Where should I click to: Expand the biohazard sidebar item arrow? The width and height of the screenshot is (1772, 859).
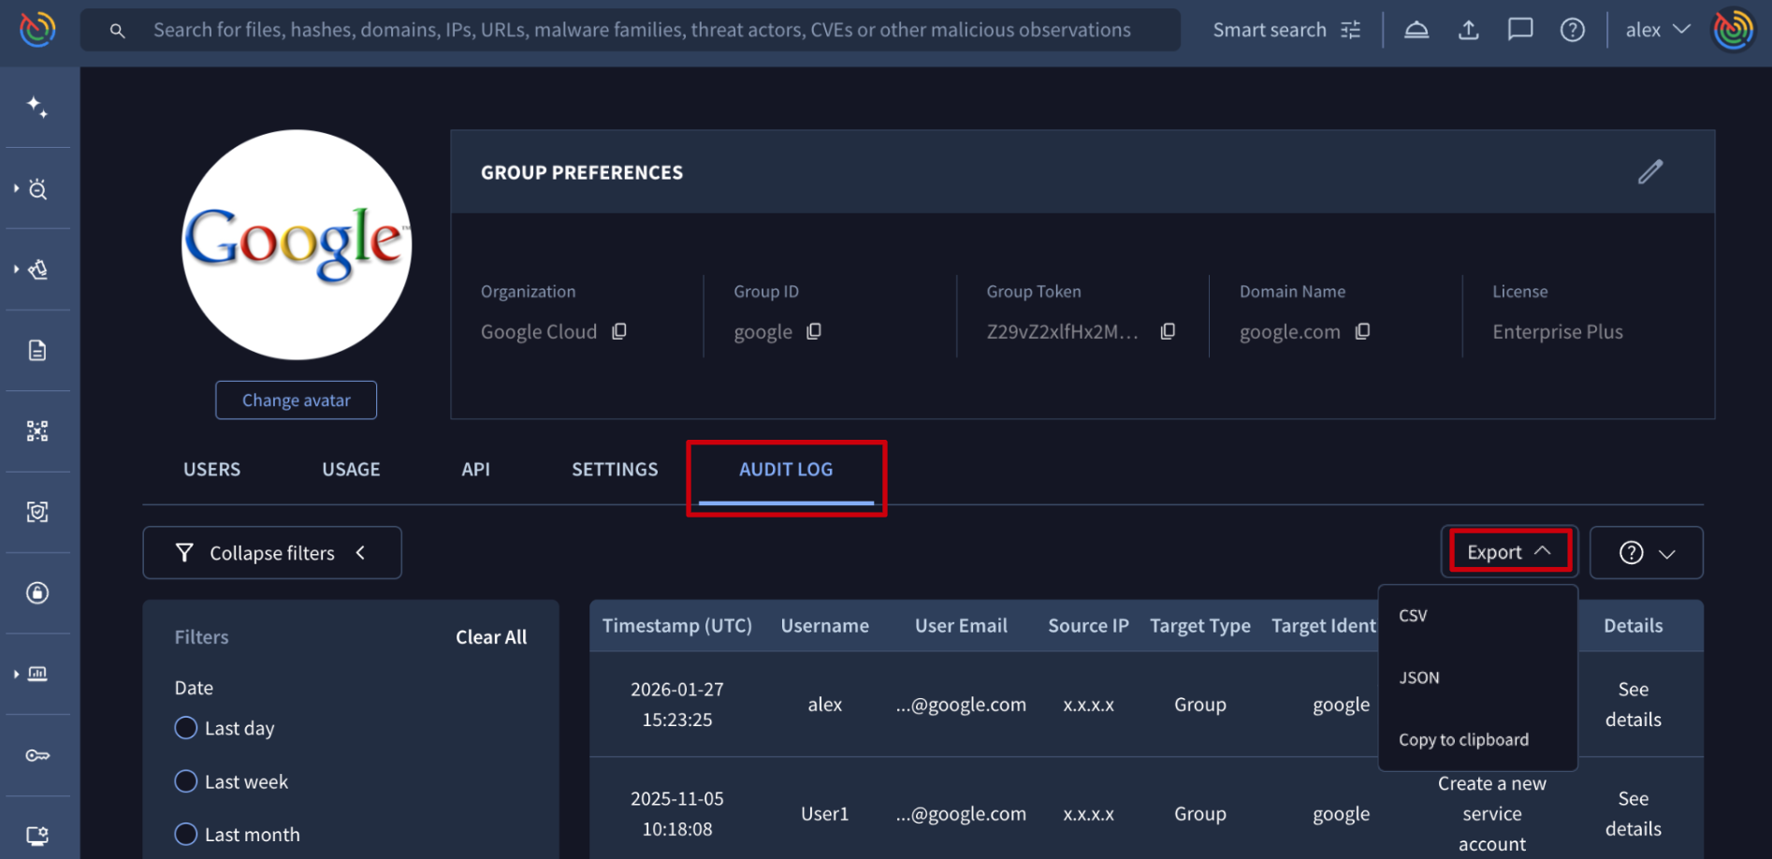point(16,269)
